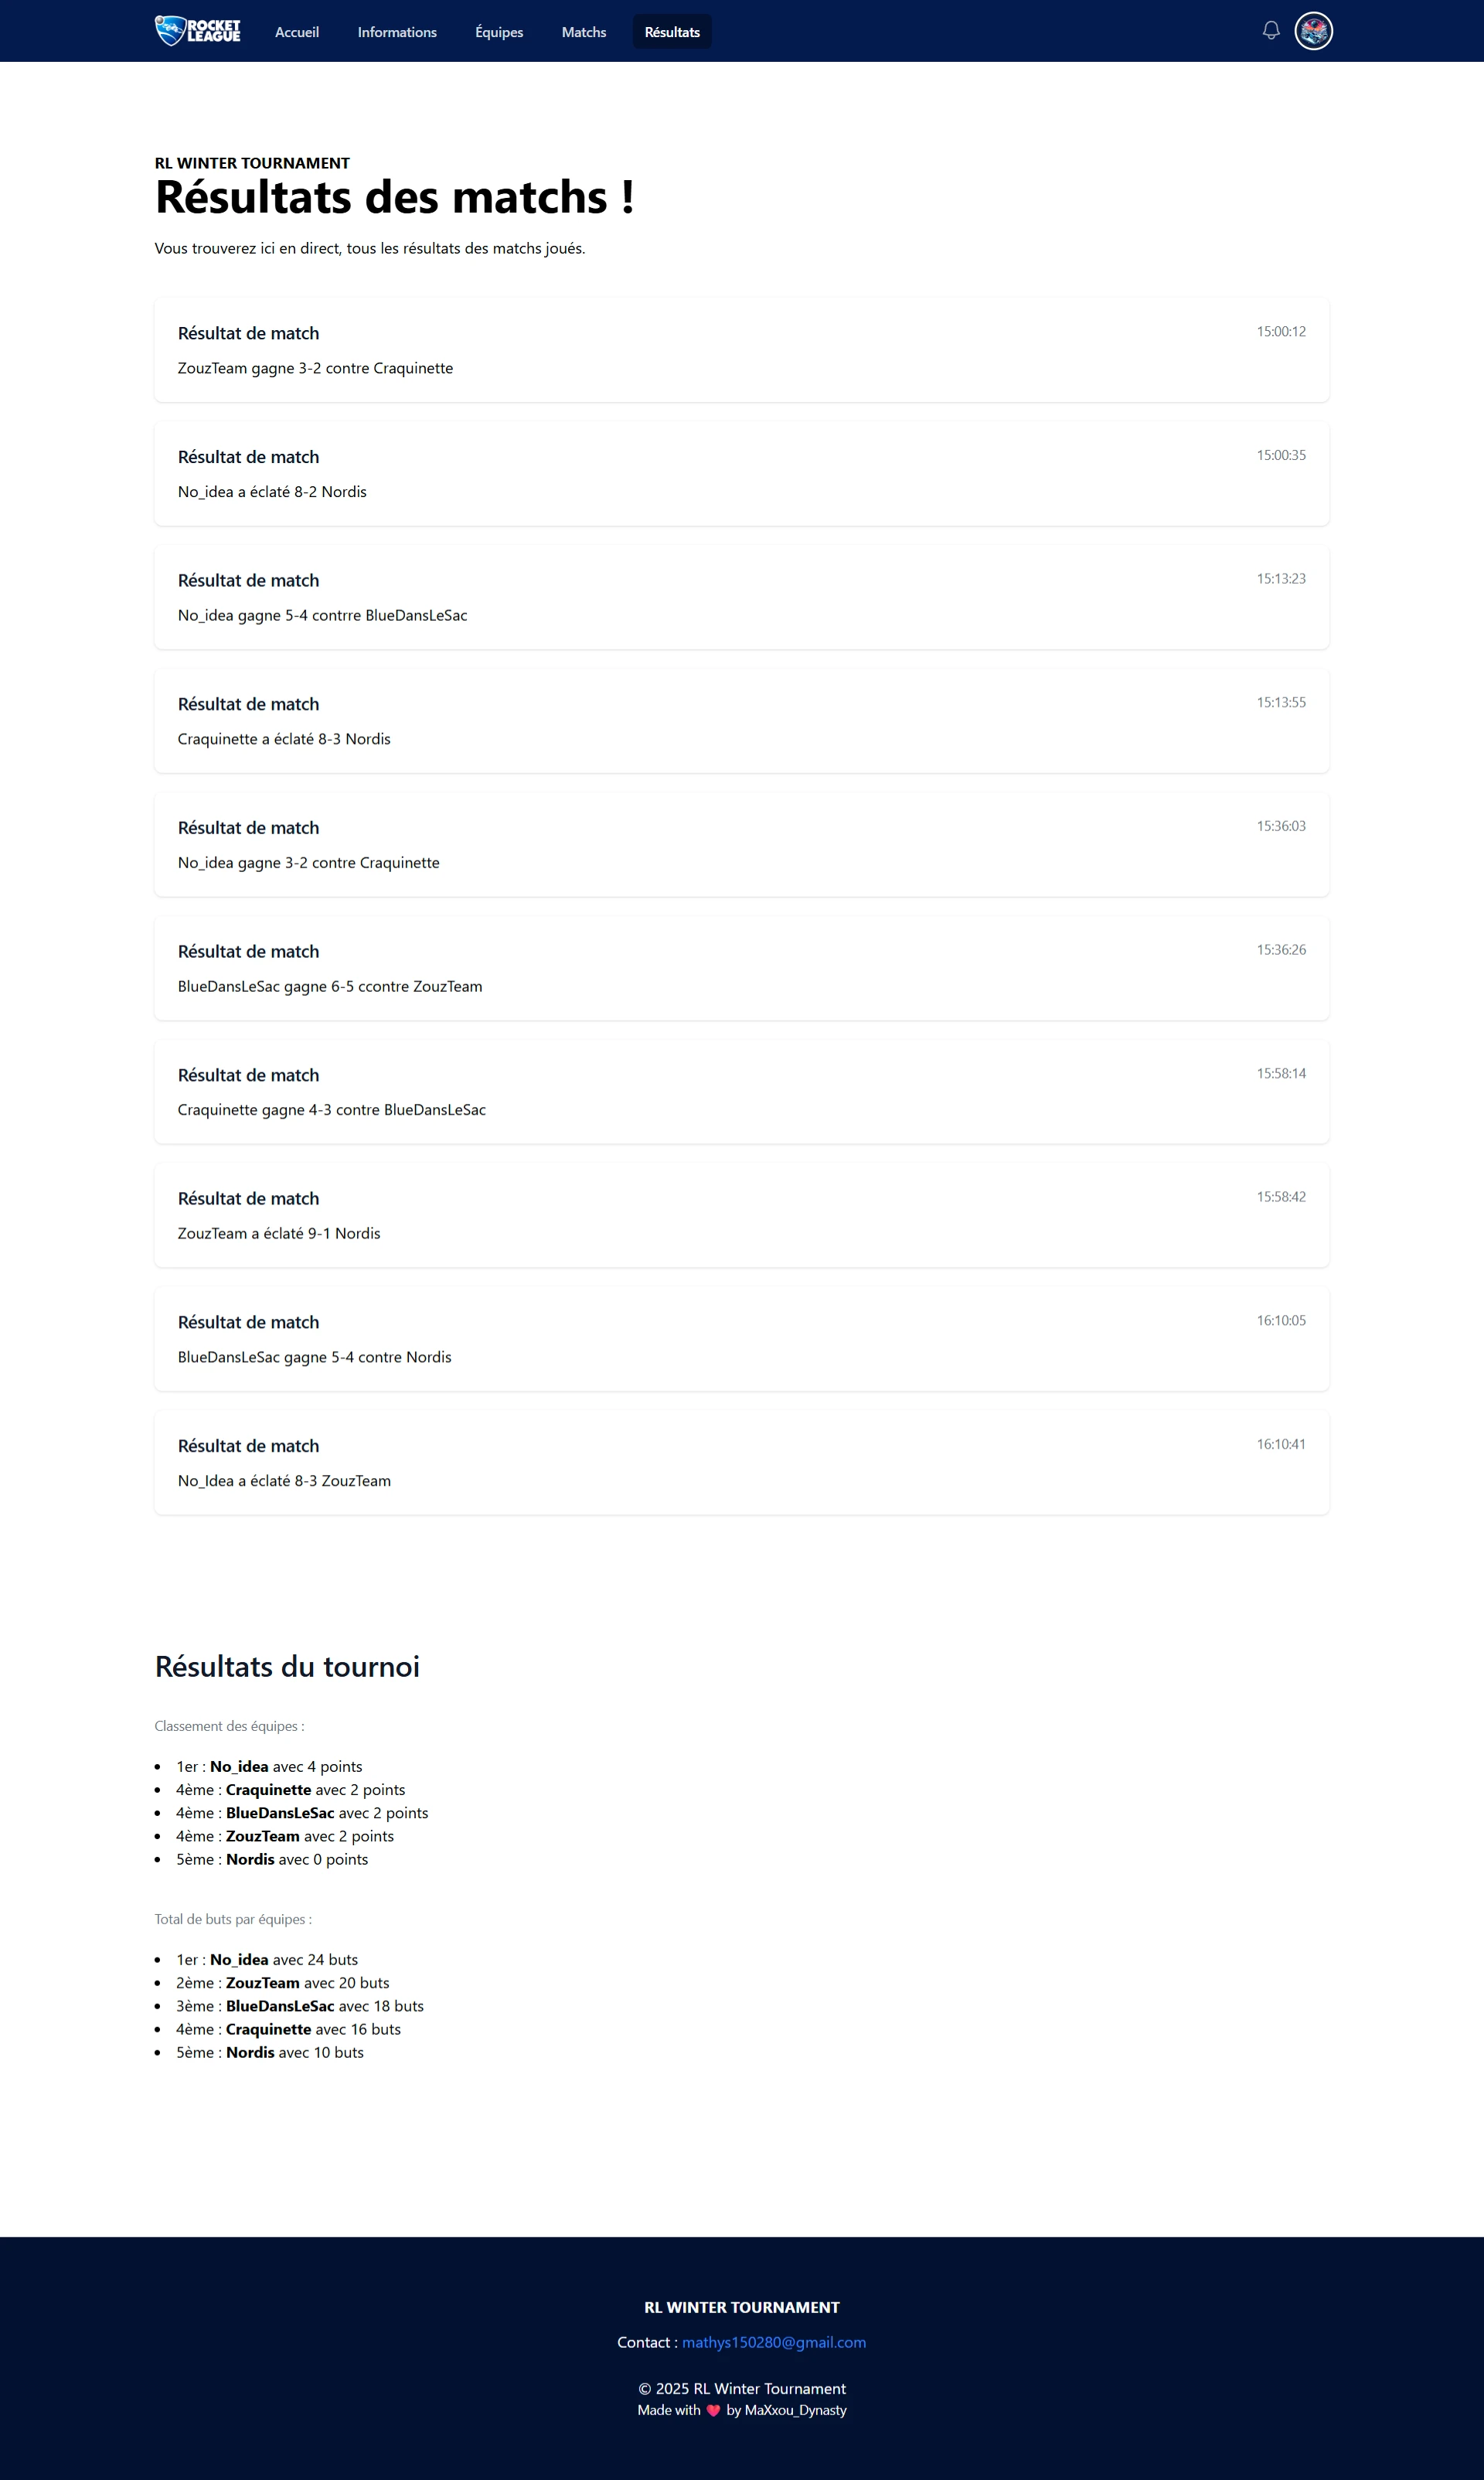Select the ZouzTeam 3-2 Craquinette result card
The height and width of the screenshot is (2480, 1484).
[741, 350]
